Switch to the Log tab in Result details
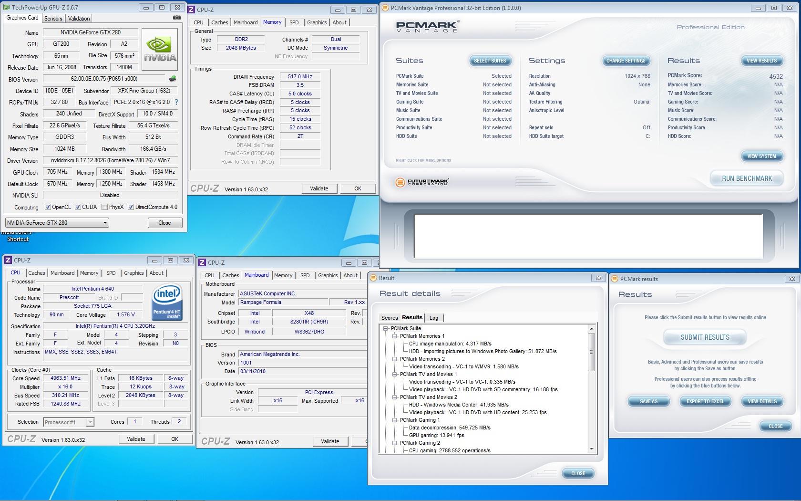 pos(434,318)
